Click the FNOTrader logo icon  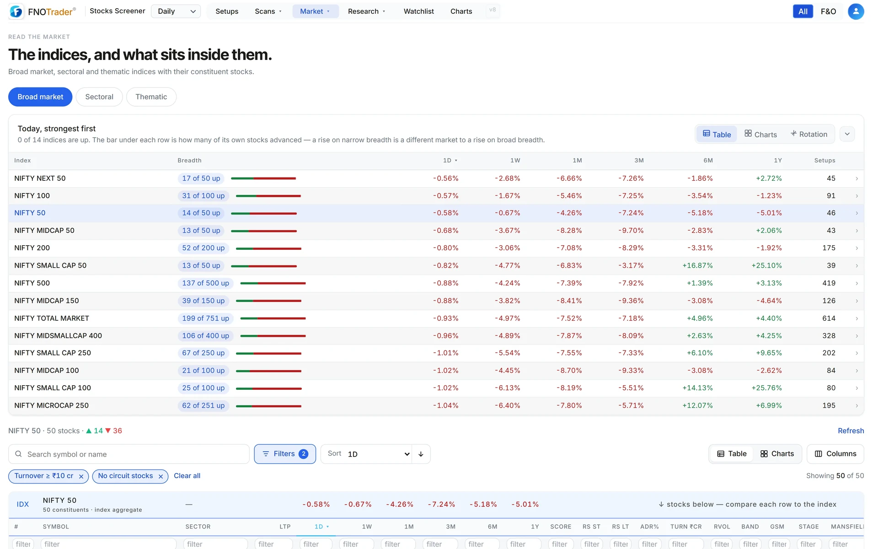point(16,11)
